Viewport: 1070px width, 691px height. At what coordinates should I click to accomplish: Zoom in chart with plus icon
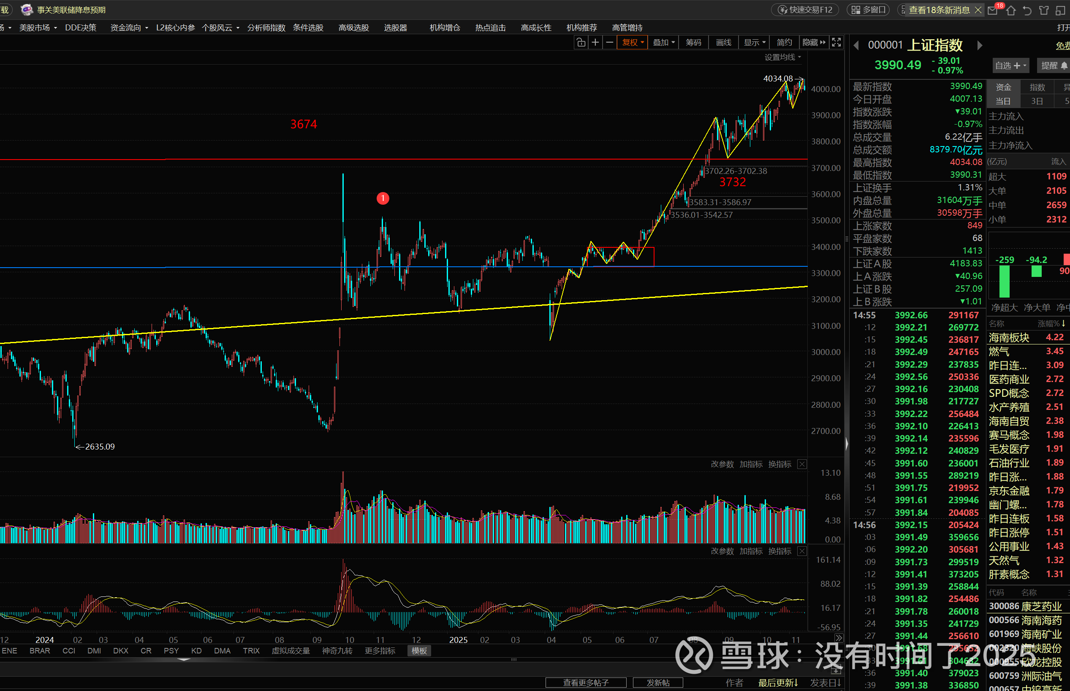pos(595,42)
